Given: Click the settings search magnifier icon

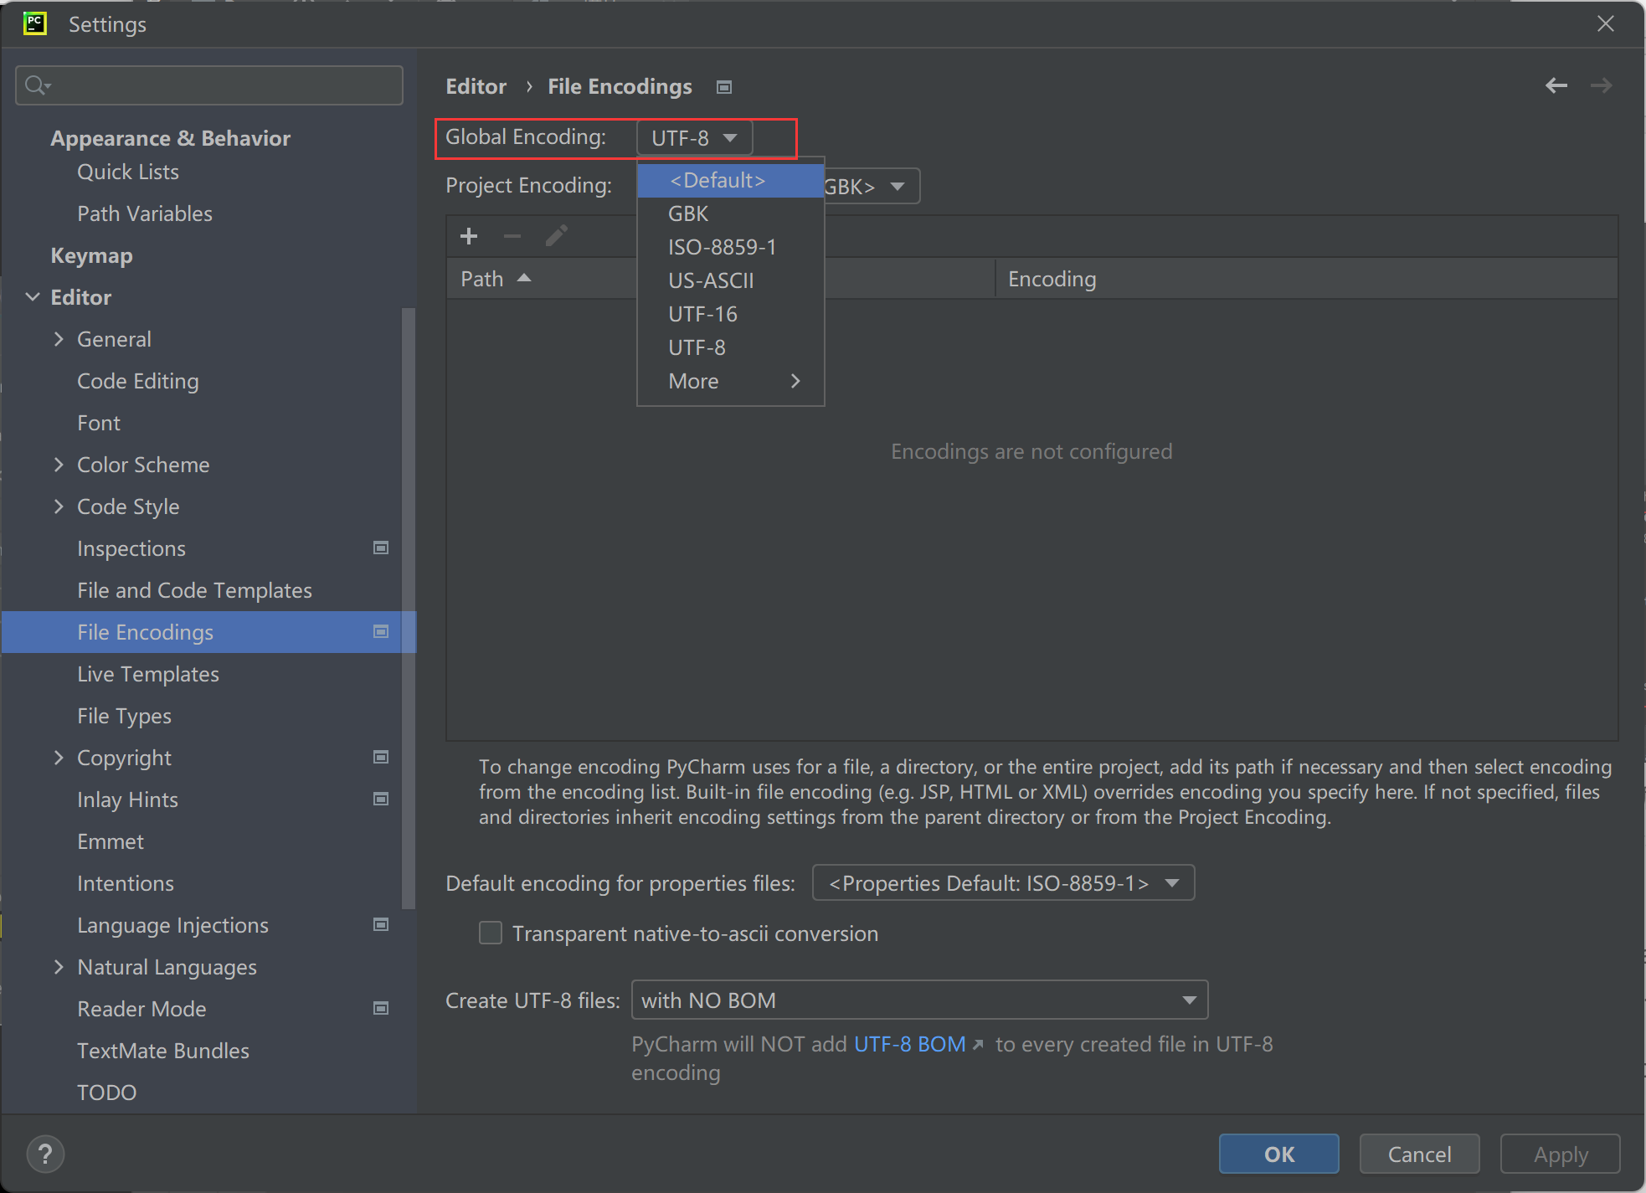Looking at the screenshot, I should [37, 85].
